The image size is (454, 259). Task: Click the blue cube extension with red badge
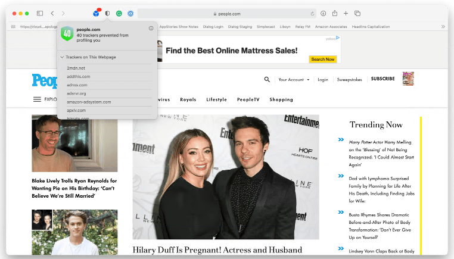click(96, 13)
